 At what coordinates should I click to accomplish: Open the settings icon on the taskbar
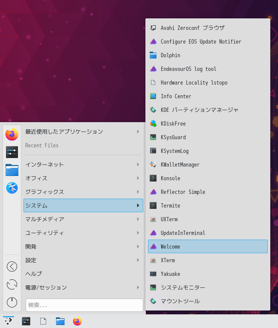click(26, 321)
